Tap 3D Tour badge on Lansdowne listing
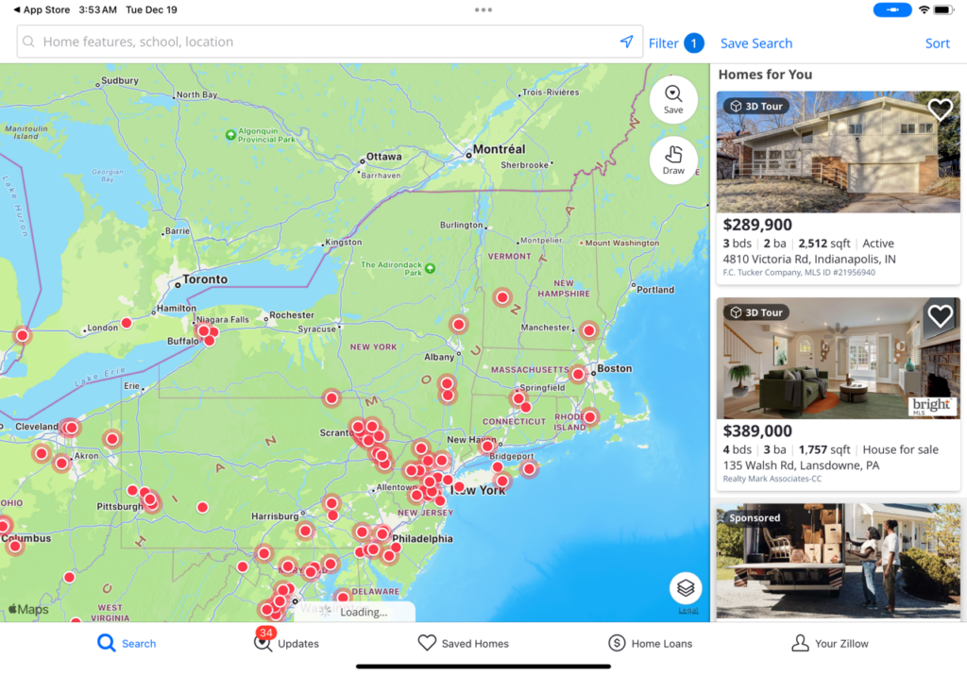Viewport: 967px width, 675px height. click(756, 312)
